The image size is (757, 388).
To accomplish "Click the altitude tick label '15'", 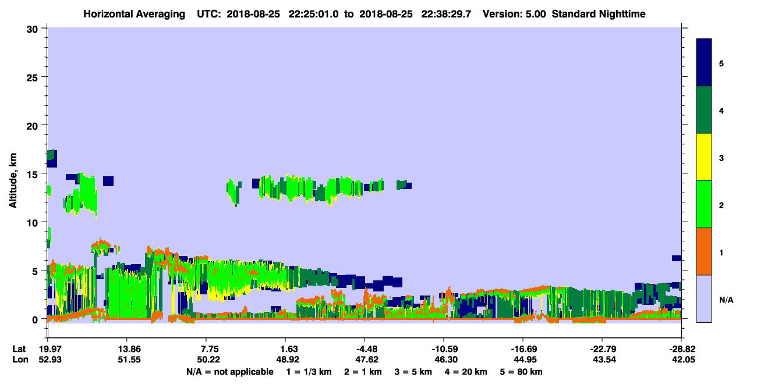I will click(34, 174).
